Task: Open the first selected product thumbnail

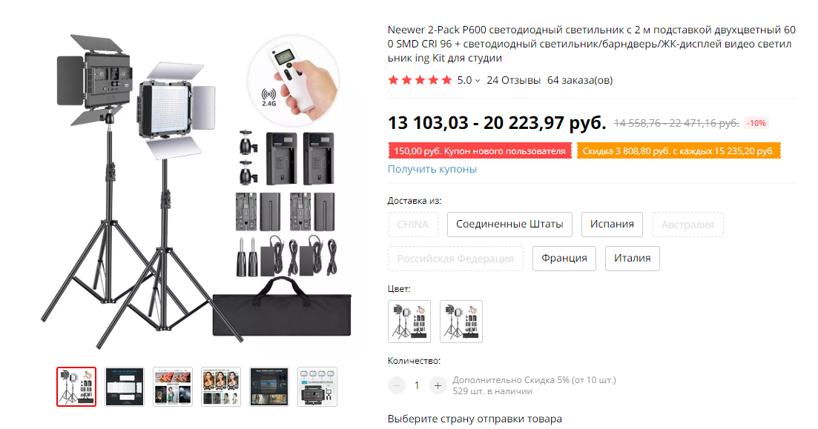Action: point(76,387)
